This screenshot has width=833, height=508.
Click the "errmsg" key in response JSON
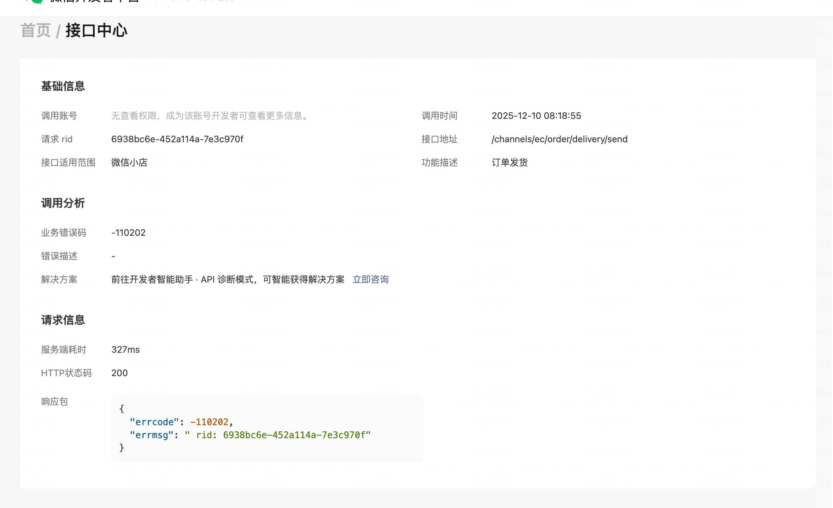click(152, 435)
